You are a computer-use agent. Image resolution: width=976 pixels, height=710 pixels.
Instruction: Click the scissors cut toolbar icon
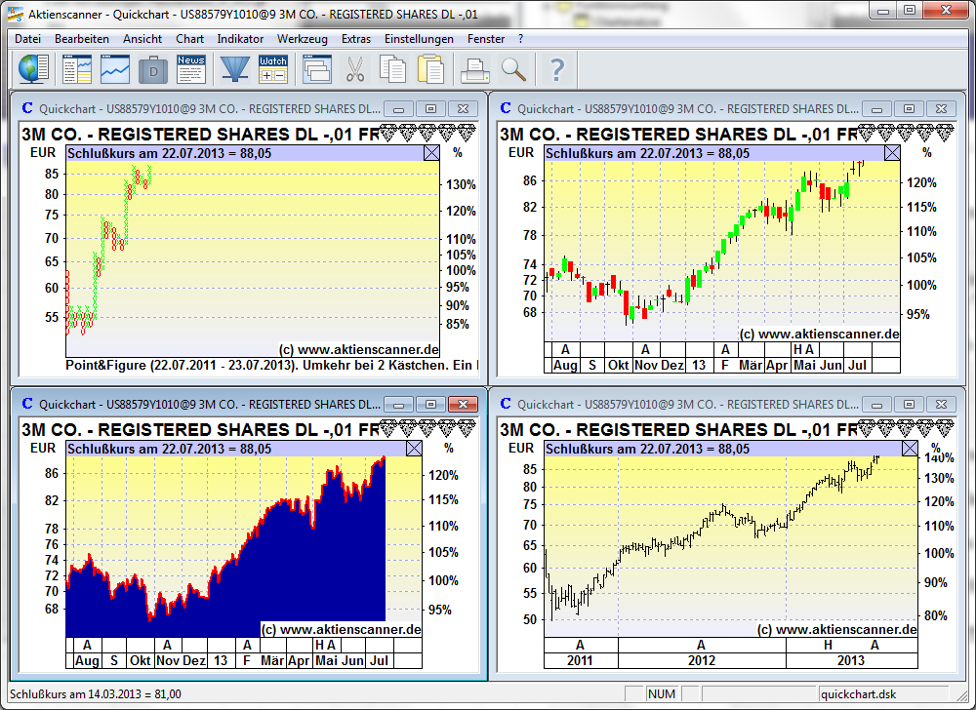click(x=355, y=69)
